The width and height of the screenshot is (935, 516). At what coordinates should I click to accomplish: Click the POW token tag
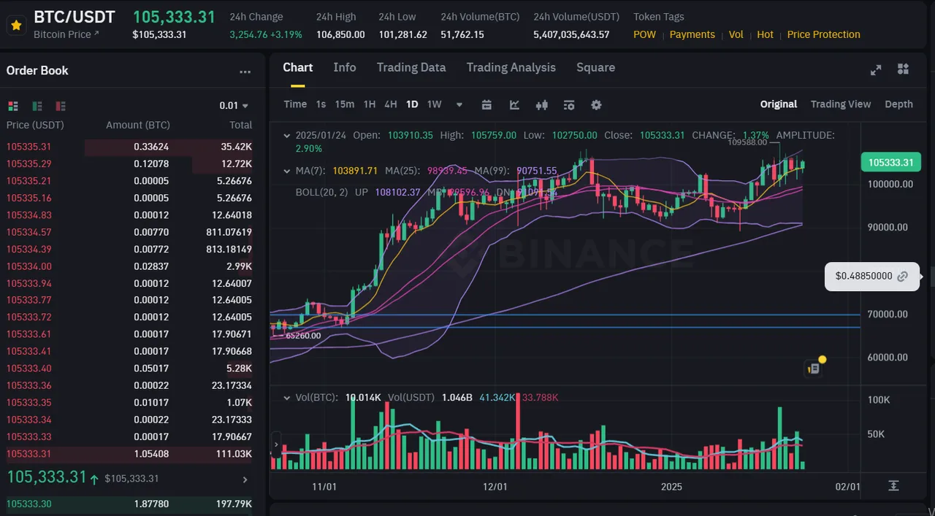pos(644,34)
